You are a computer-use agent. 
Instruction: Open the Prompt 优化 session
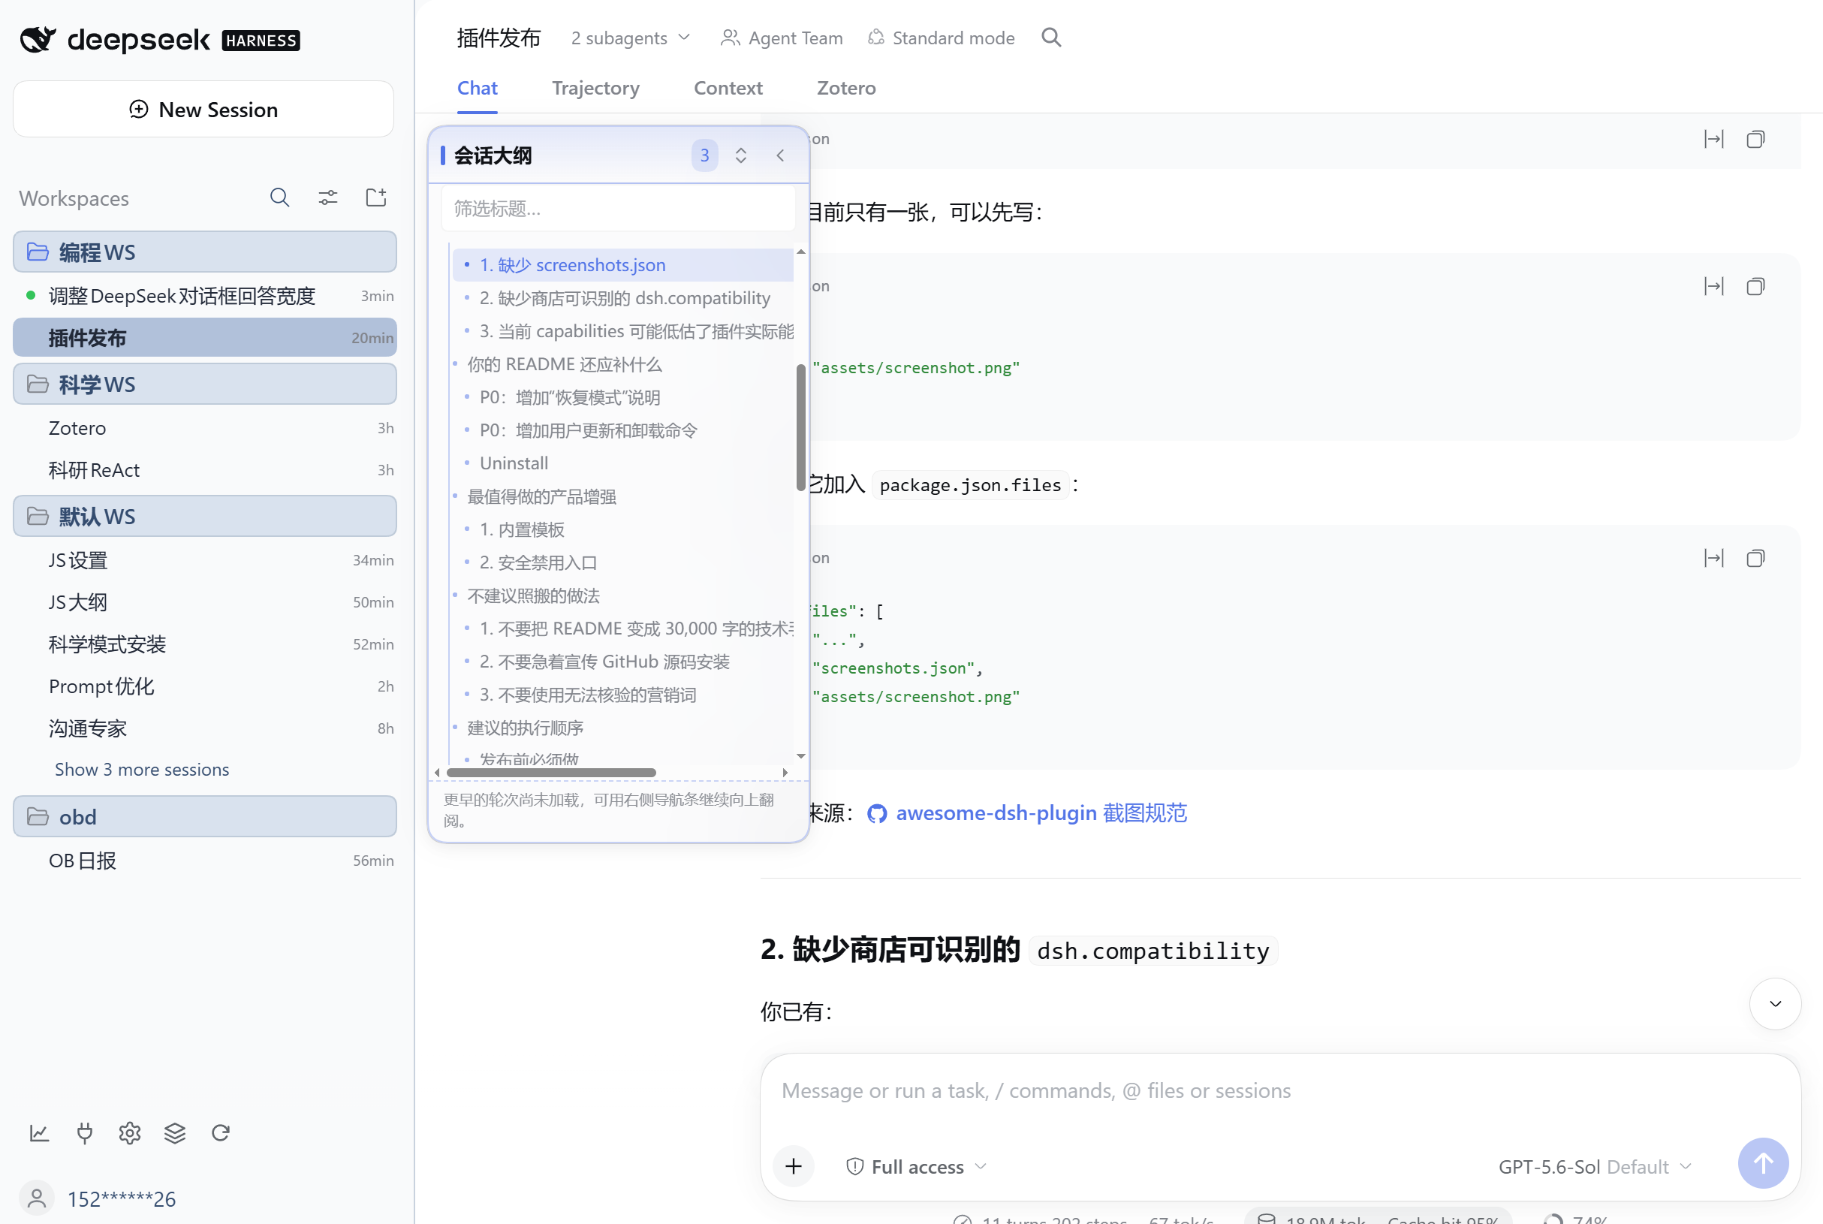204,686
